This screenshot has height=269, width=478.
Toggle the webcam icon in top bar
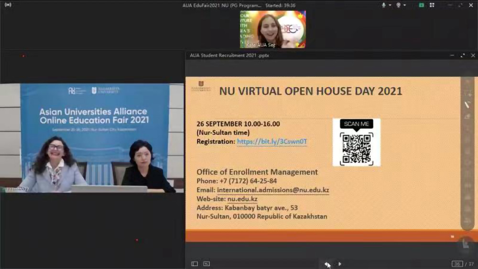pyautogui.click(x=399, y=5)
